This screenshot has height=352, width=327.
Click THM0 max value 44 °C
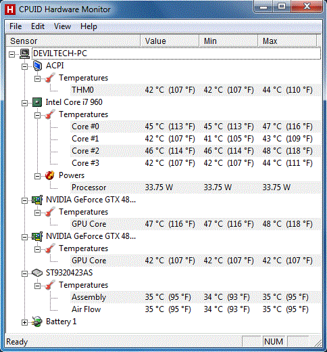[x=287, y=90]
